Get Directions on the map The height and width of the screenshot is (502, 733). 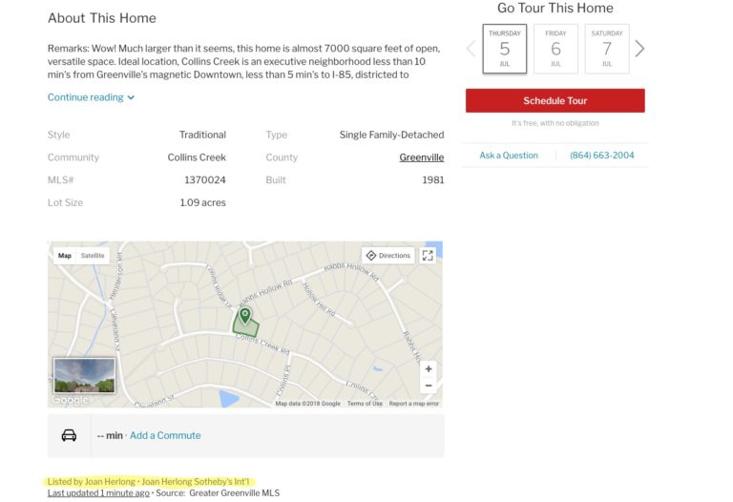coord(388,256)
